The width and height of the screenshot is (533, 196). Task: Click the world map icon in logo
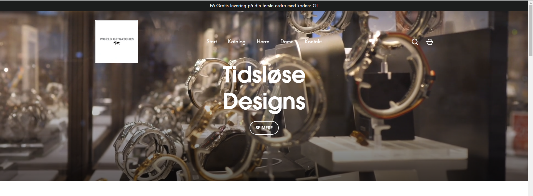tap(117, 43)
